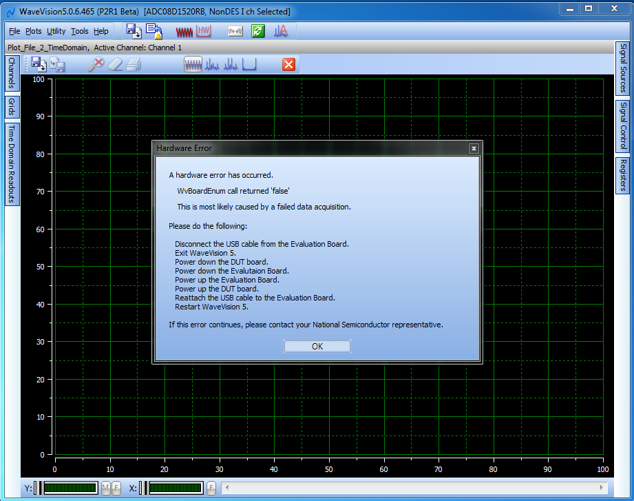Click the Y axis F button

click(116, 488)
